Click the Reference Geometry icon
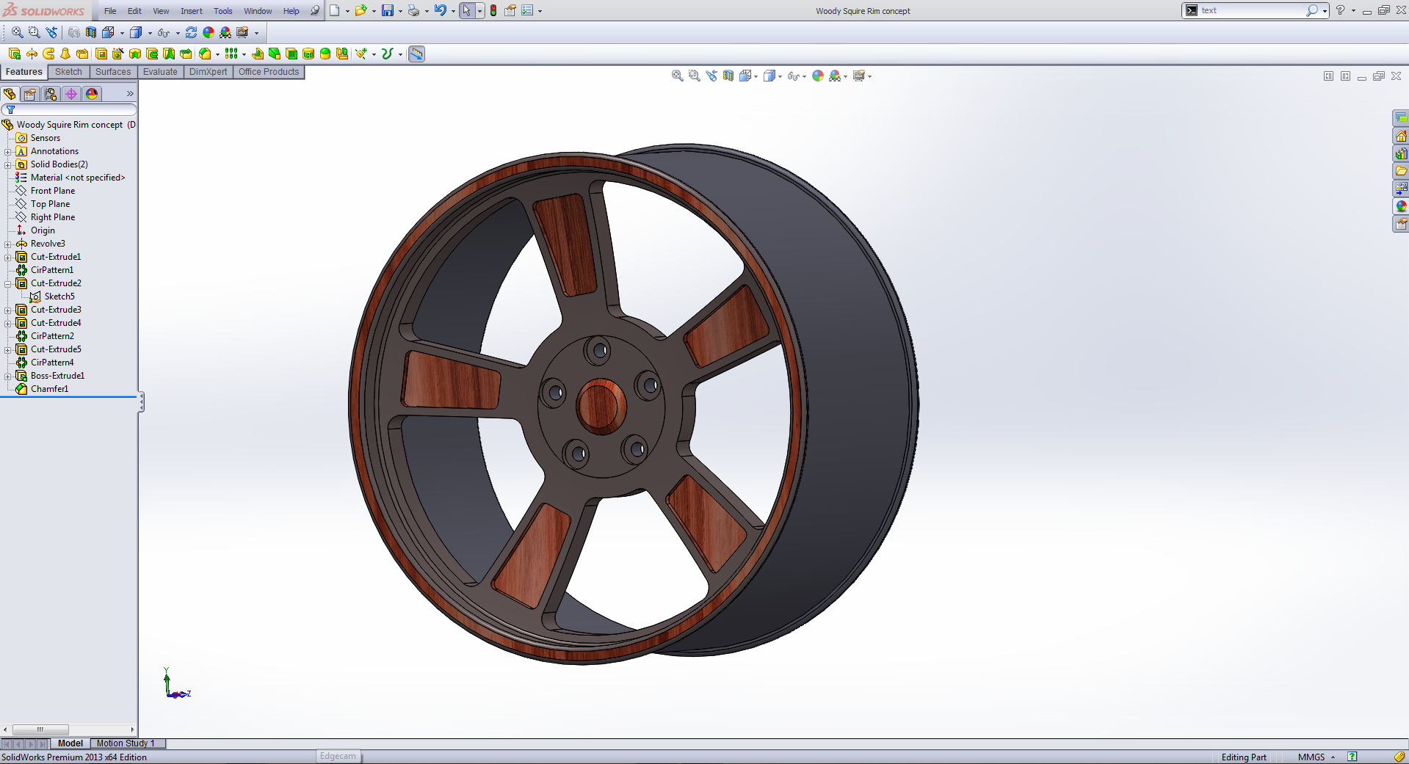 pos(361,54)
